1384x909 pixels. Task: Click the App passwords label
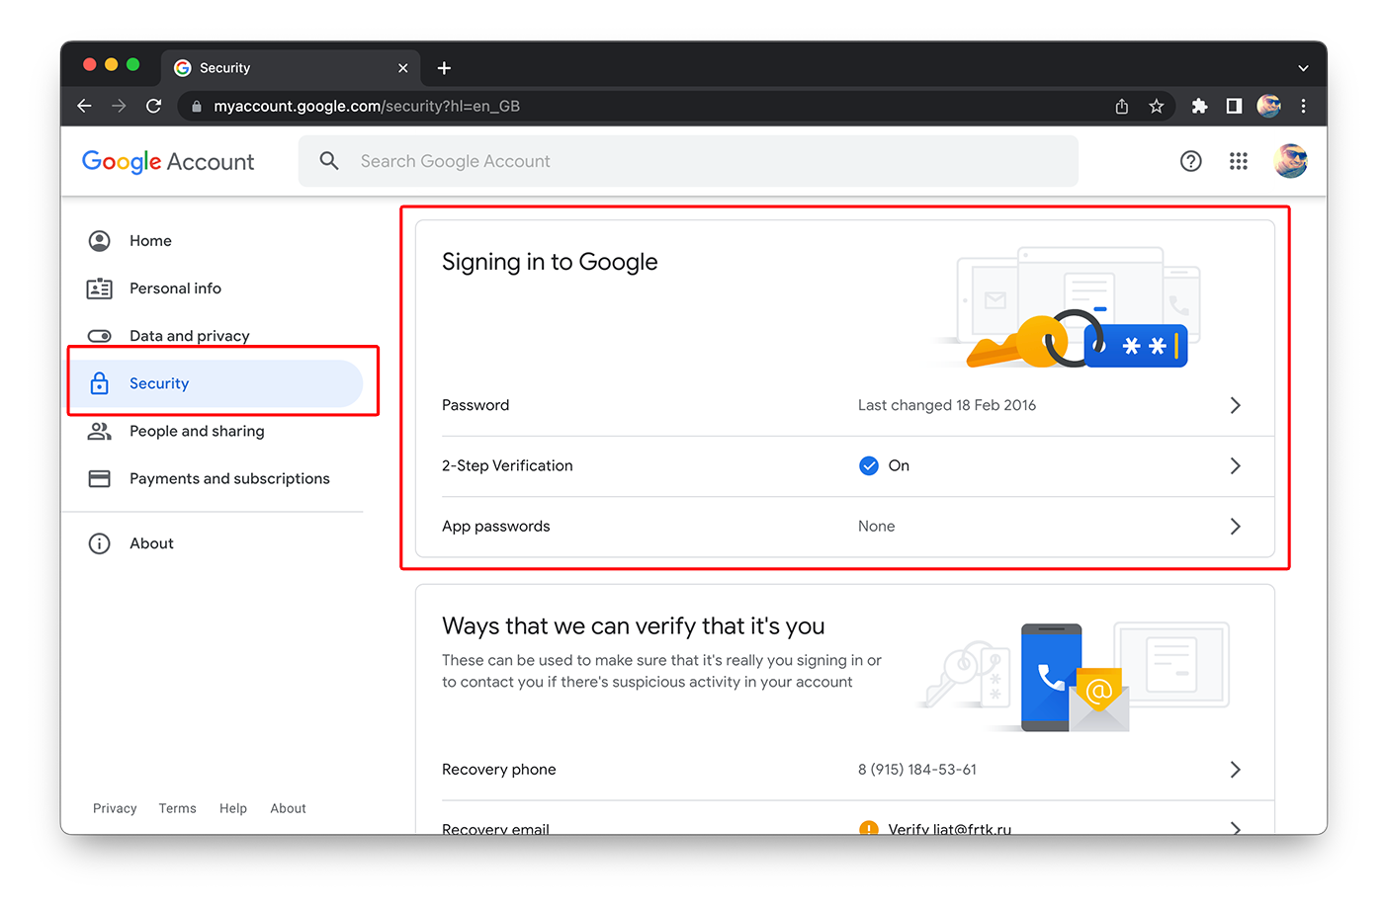[496, 526]
